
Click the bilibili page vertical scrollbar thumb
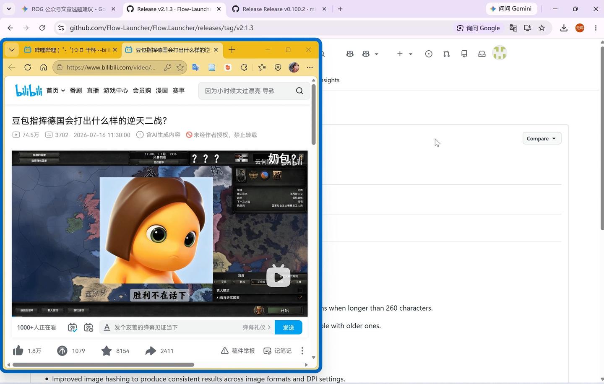tap(313, 114)
